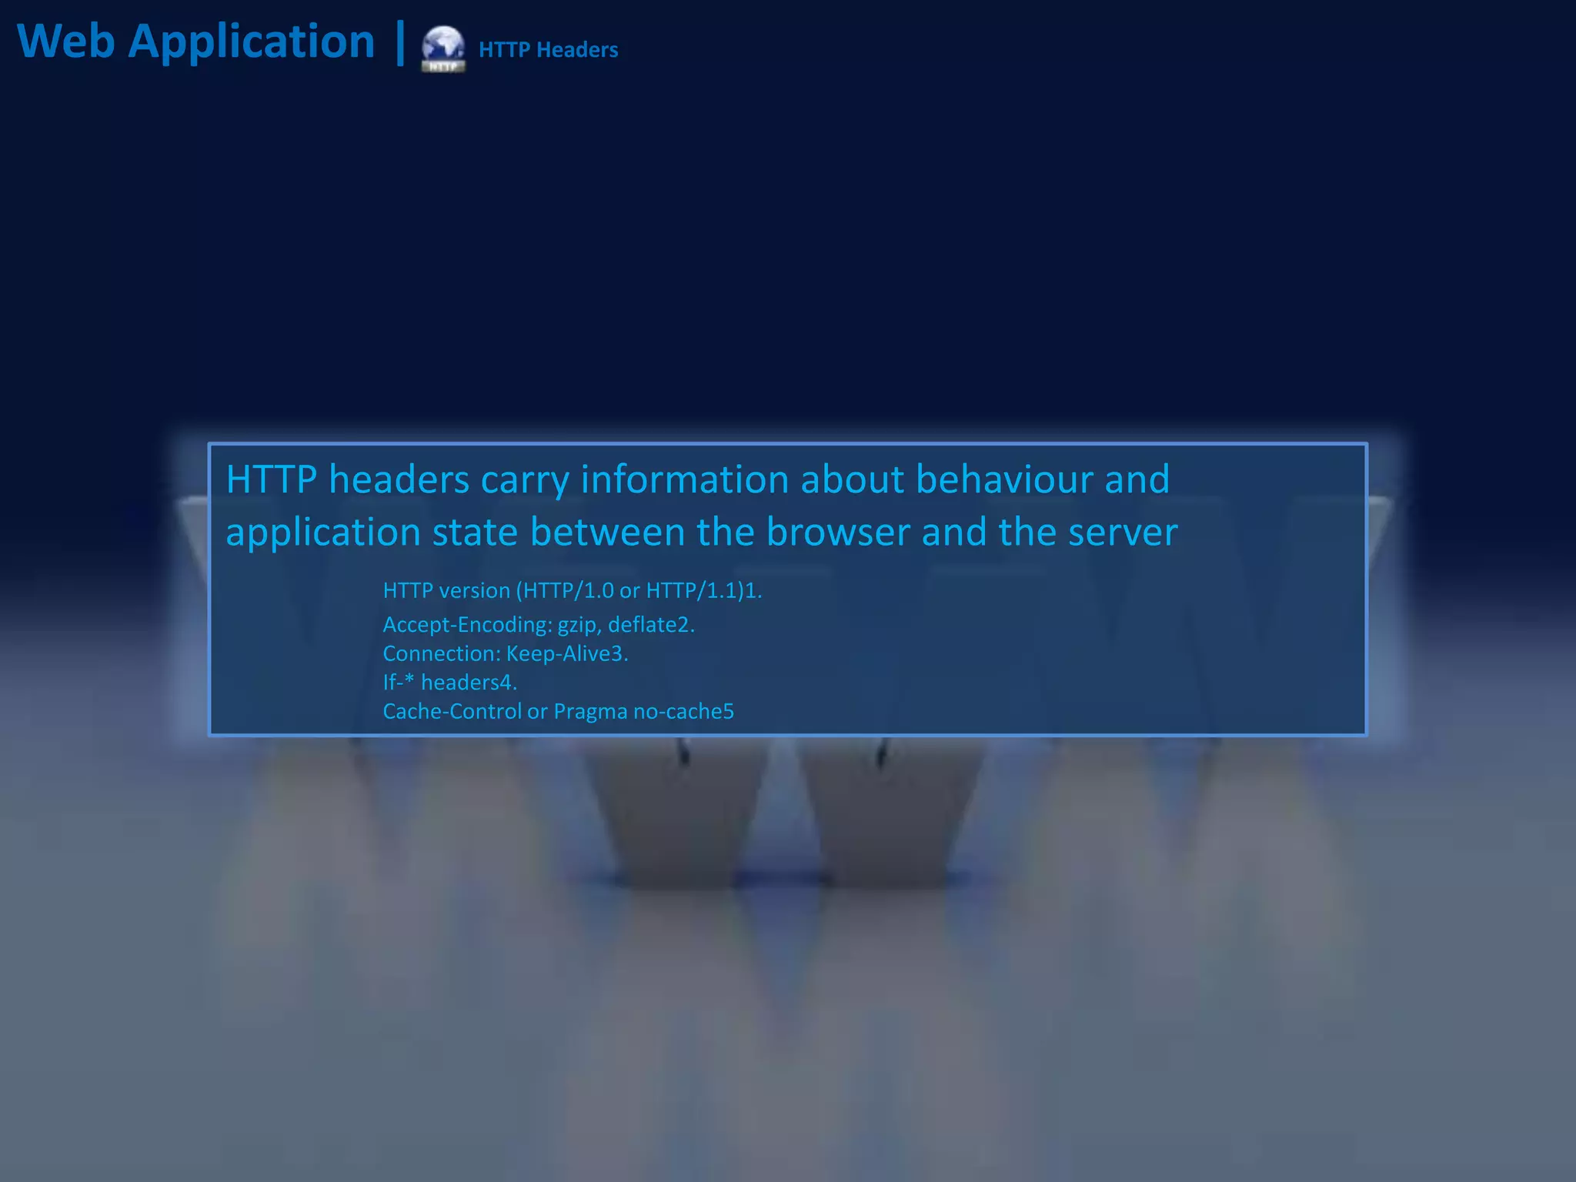This screenshot has height=1182, width=1576.
Task: Click the 'HTTP Headers' subtitle text
Action: (548, 50)
